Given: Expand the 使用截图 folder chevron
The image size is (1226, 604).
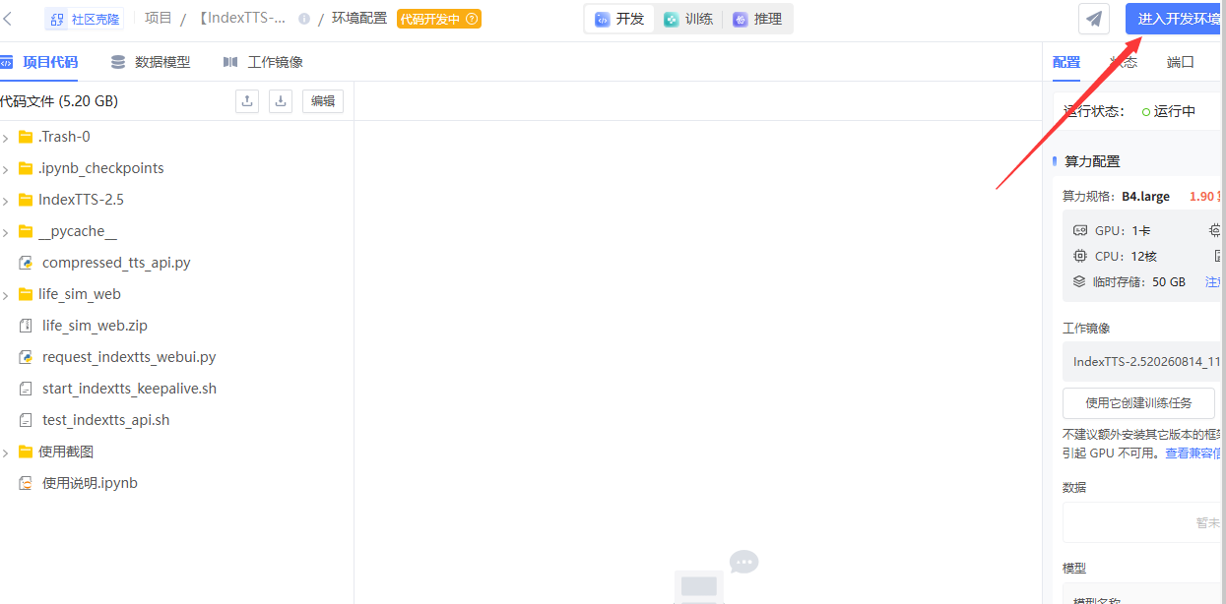Looking at the screenshot, I should point(5,453).
